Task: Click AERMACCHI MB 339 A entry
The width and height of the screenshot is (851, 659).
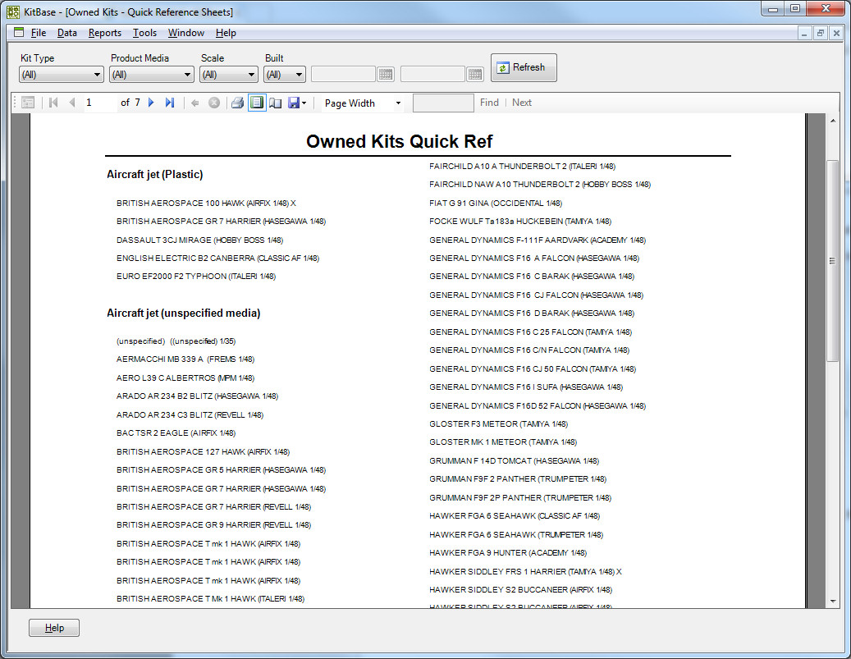Action: pos(185,359)
